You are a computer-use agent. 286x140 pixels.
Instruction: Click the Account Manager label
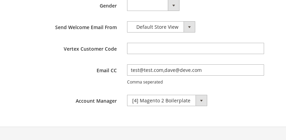[x=96, y=101]
